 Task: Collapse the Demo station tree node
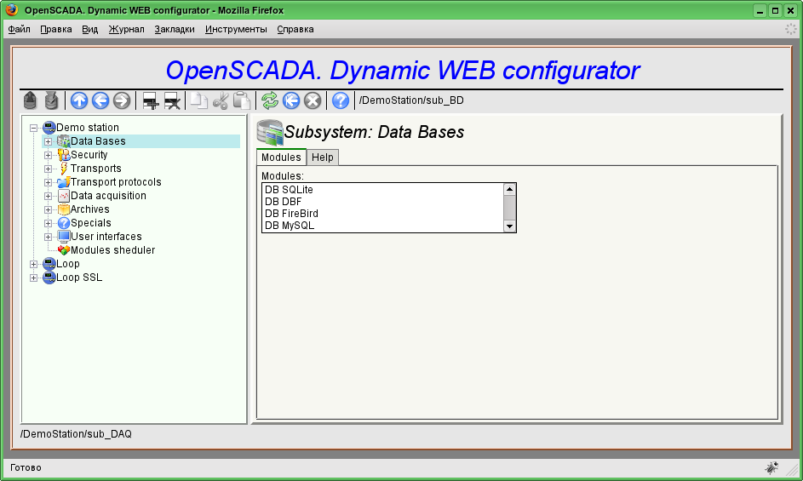[34, 128]
